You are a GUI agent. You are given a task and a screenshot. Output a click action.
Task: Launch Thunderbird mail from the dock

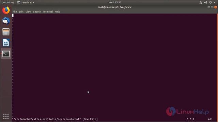tap(6, 21)
